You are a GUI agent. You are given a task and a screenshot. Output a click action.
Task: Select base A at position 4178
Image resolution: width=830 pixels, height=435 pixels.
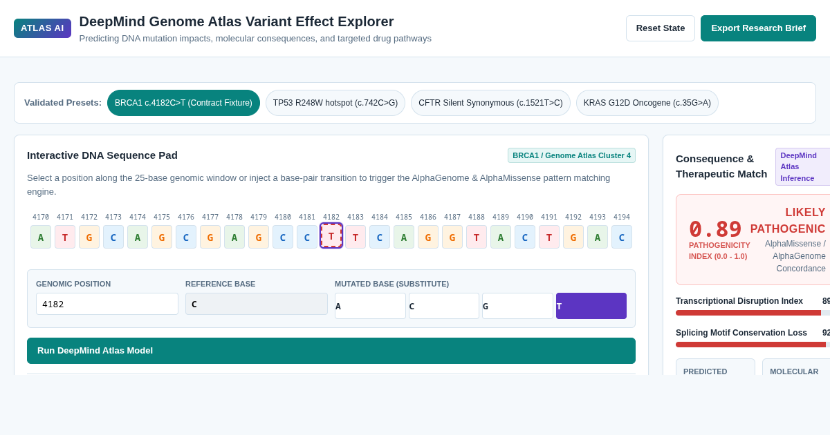pyautogui.click(x=234, y=237)
